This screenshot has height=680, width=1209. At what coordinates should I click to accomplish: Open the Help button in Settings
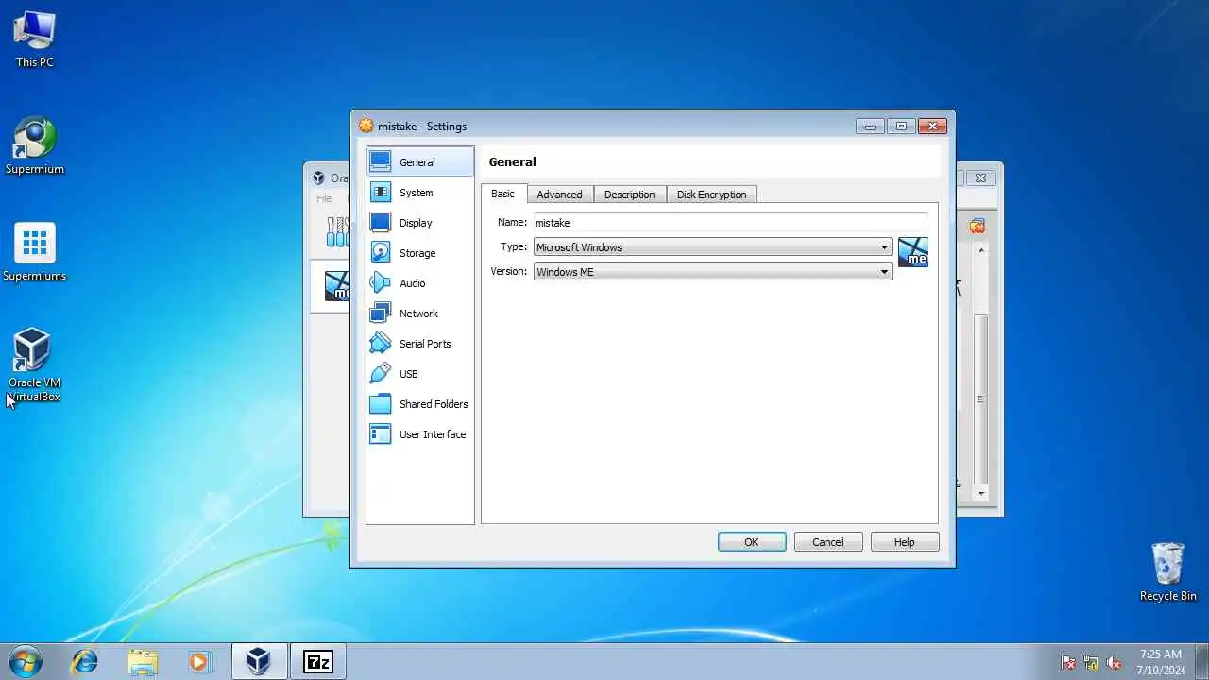click(x=905, y=542)
